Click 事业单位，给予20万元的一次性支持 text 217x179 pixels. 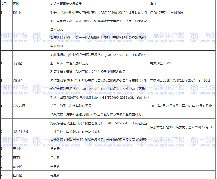[x=76, y=132]
